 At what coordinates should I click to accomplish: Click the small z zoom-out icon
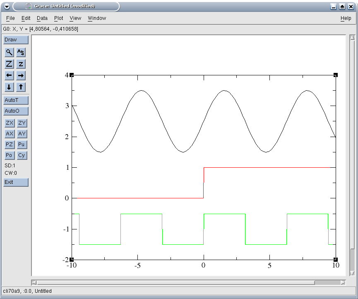[x=21, y=64]
